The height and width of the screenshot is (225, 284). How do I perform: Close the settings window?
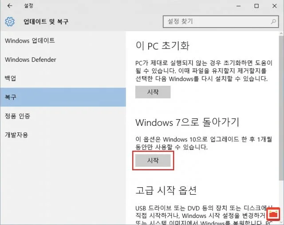275,6
